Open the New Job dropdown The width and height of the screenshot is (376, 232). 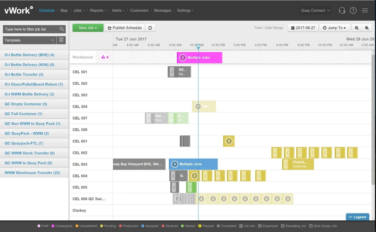(88, 28)
